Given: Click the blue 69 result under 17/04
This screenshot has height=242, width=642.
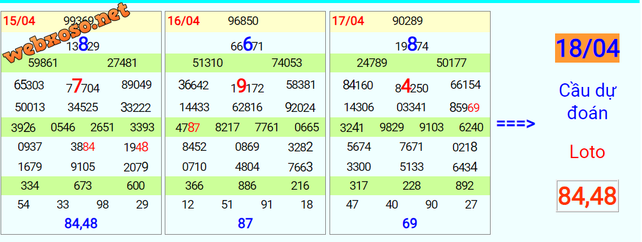Looking at the screenshot, I should (410, 224).
